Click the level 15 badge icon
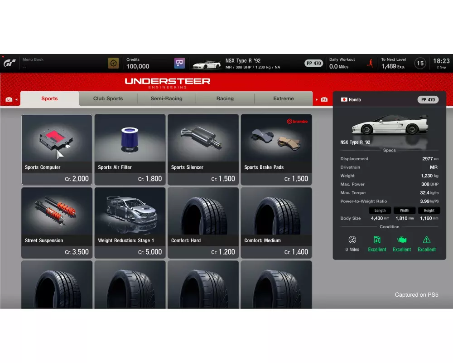 click(420, 64)
